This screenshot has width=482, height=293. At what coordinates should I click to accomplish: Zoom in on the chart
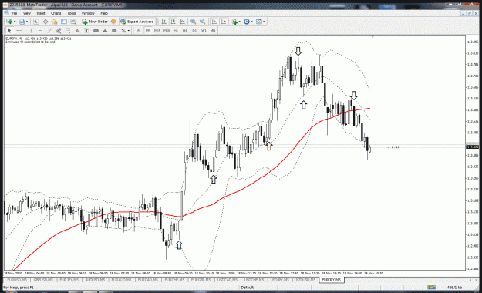(193, 22)
